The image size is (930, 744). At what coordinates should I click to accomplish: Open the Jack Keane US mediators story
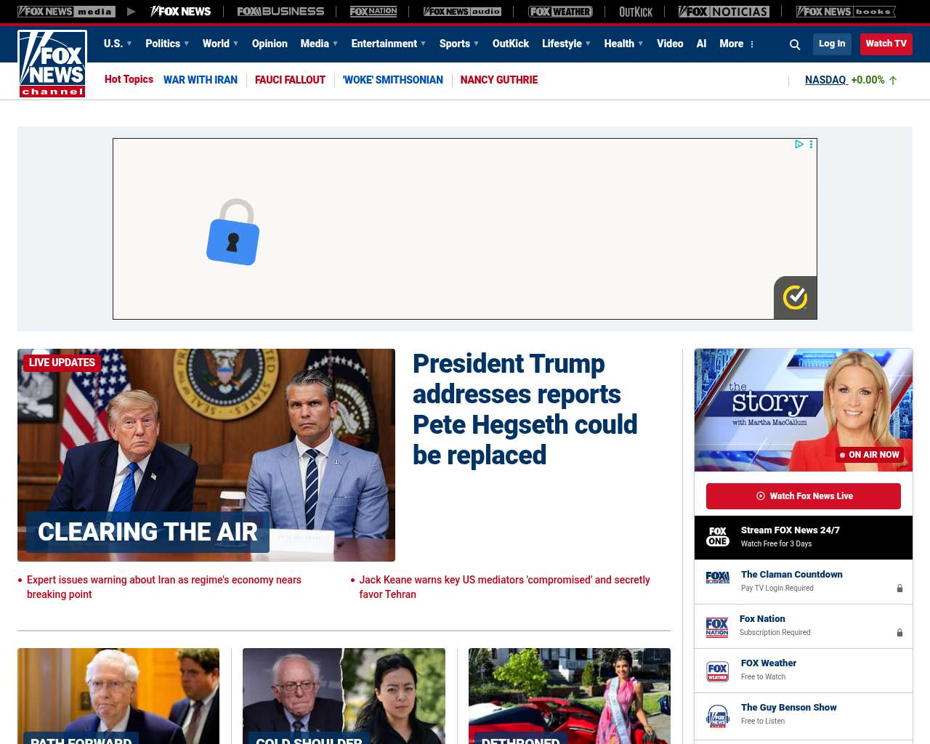tap(505, 587)
